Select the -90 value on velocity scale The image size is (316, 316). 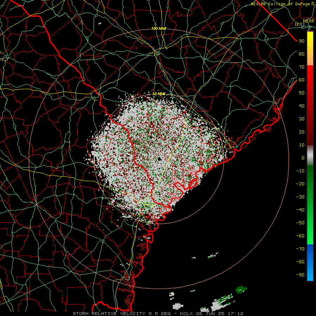[300, 275]
